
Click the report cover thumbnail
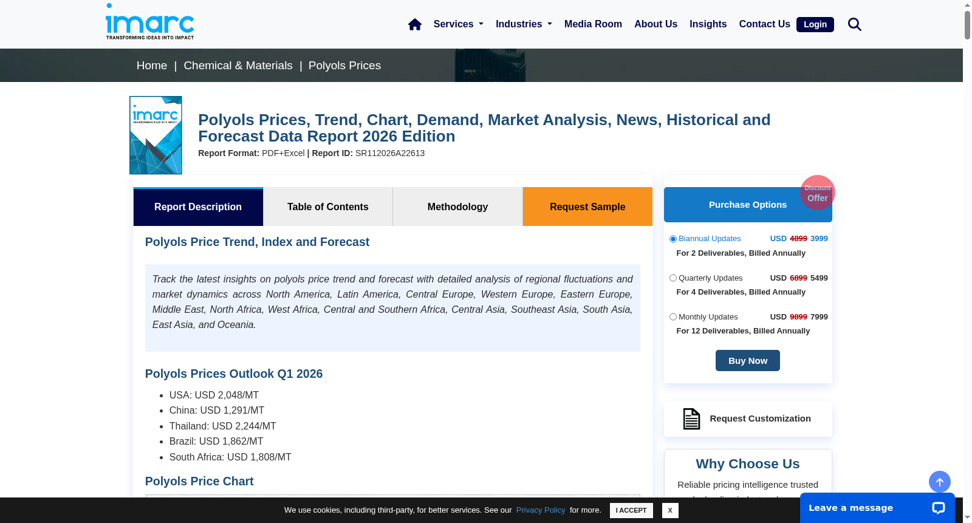[x=156, y=135]
